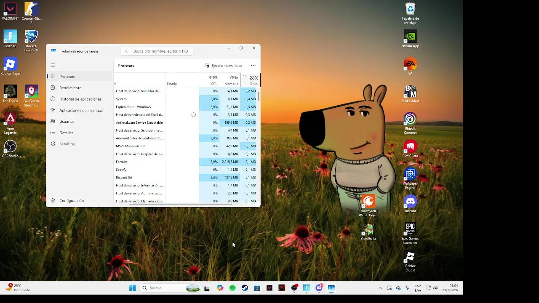This screenshot has width=539, height=303.
Task: Select Antimalware Service Executable row
Action: [x=186, y=122]
